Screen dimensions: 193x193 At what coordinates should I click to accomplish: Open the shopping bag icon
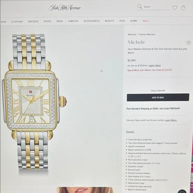click(x=183, y=8)
